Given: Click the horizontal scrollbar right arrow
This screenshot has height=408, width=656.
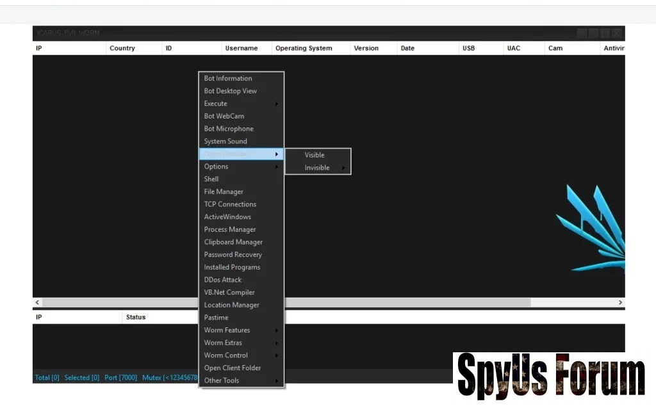Looking at the screenshot, I should (620, 302).
